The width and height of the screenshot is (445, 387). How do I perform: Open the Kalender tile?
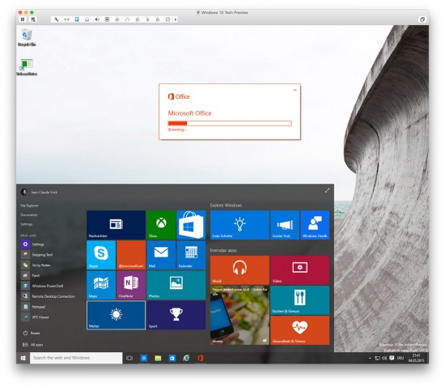[x=191, y=255]
